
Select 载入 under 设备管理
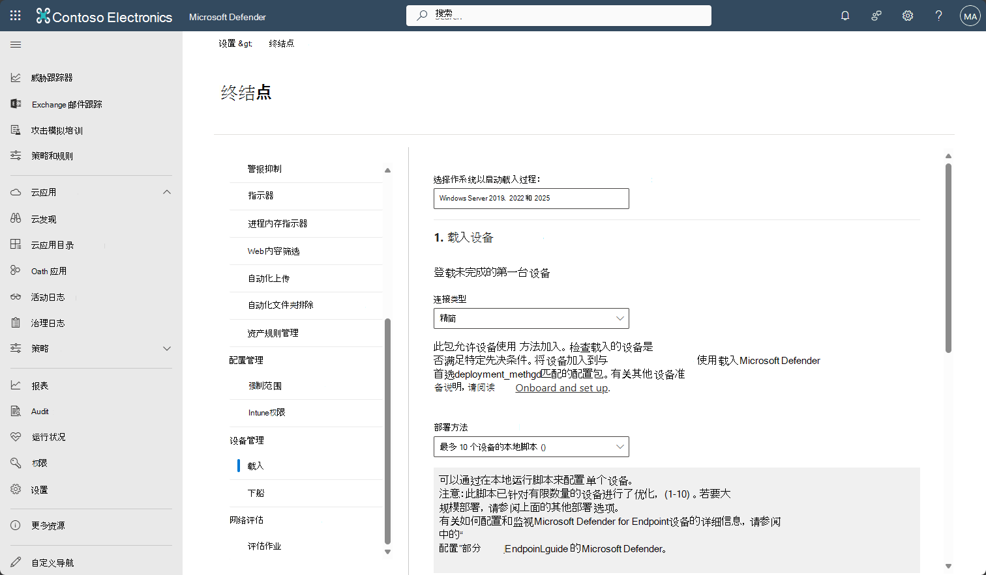tap(254, 466)
